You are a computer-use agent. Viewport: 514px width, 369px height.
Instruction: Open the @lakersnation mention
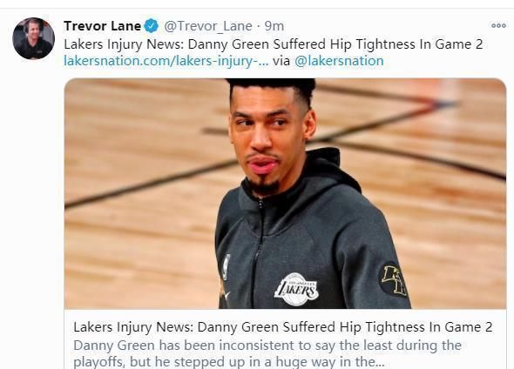pos(339,61)
